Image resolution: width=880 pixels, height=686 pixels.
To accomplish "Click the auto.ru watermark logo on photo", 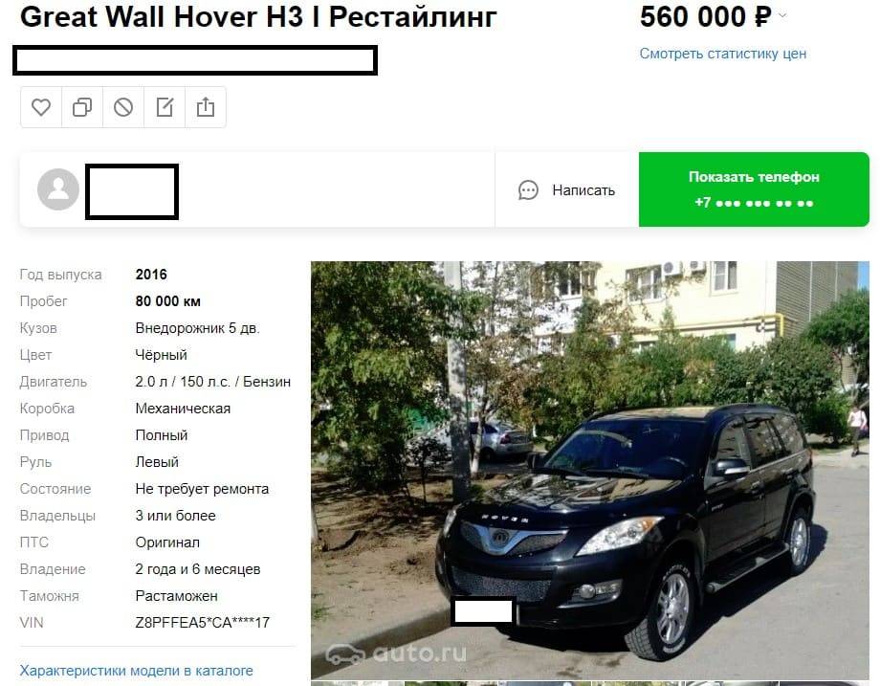I will 396,653.
